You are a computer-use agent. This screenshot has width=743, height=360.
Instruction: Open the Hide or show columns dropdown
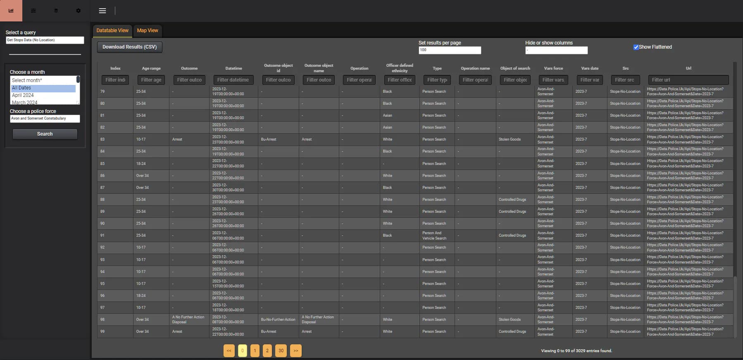[556, 50]
